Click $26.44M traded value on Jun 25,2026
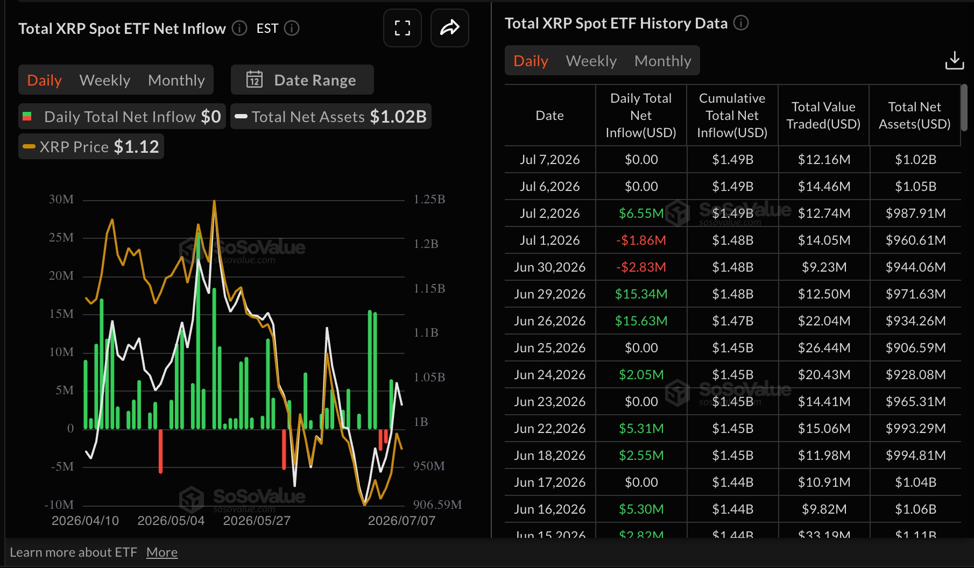Image resolution: width=974 pixels, height=568 pixels. click(x=824, y=348)
